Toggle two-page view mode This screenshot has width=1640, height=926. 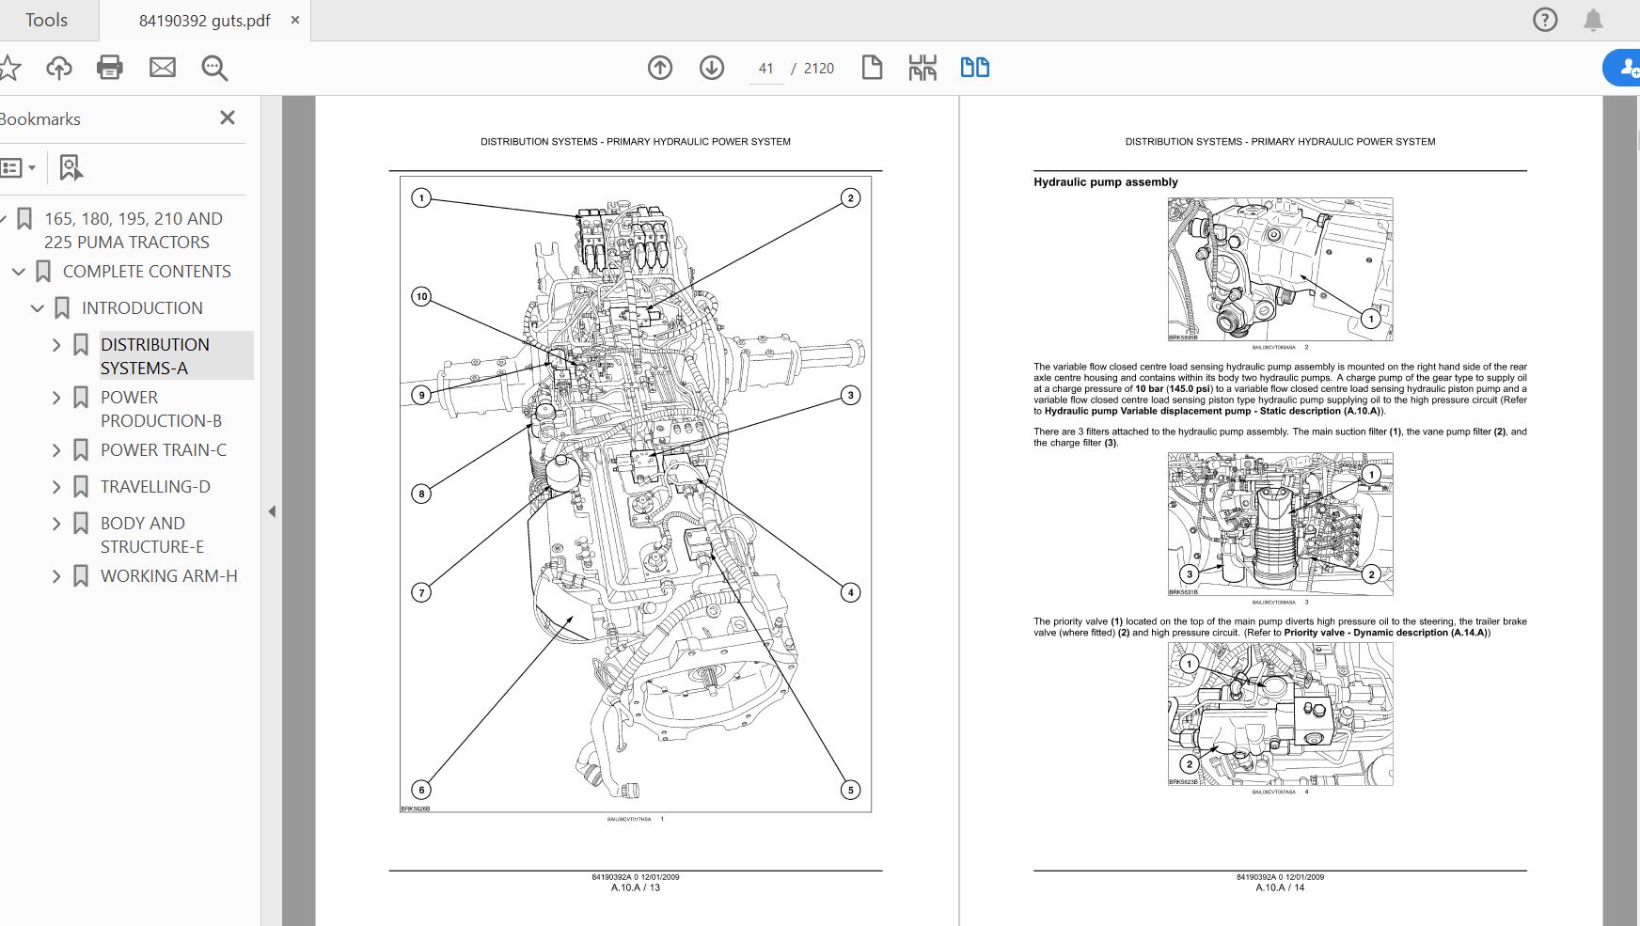(975, 68)
